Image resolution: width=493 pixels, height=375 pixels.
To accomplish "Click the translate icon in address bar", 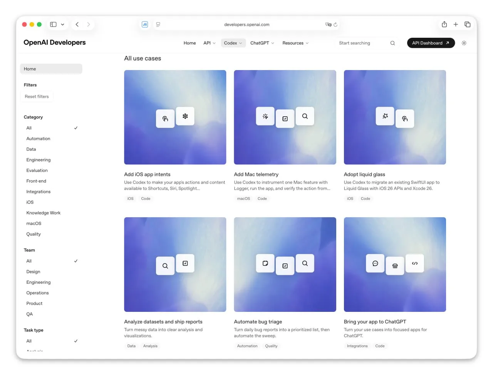I will (328, 24).
